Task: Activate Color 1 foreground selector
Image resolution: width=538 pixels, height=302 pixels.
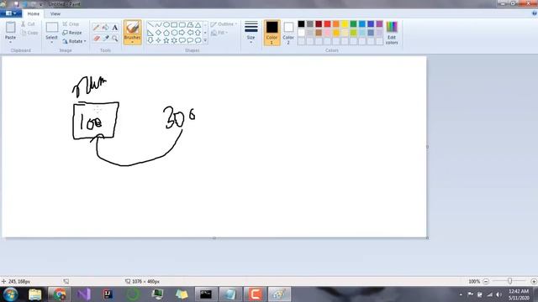Action: pos(272,33)
